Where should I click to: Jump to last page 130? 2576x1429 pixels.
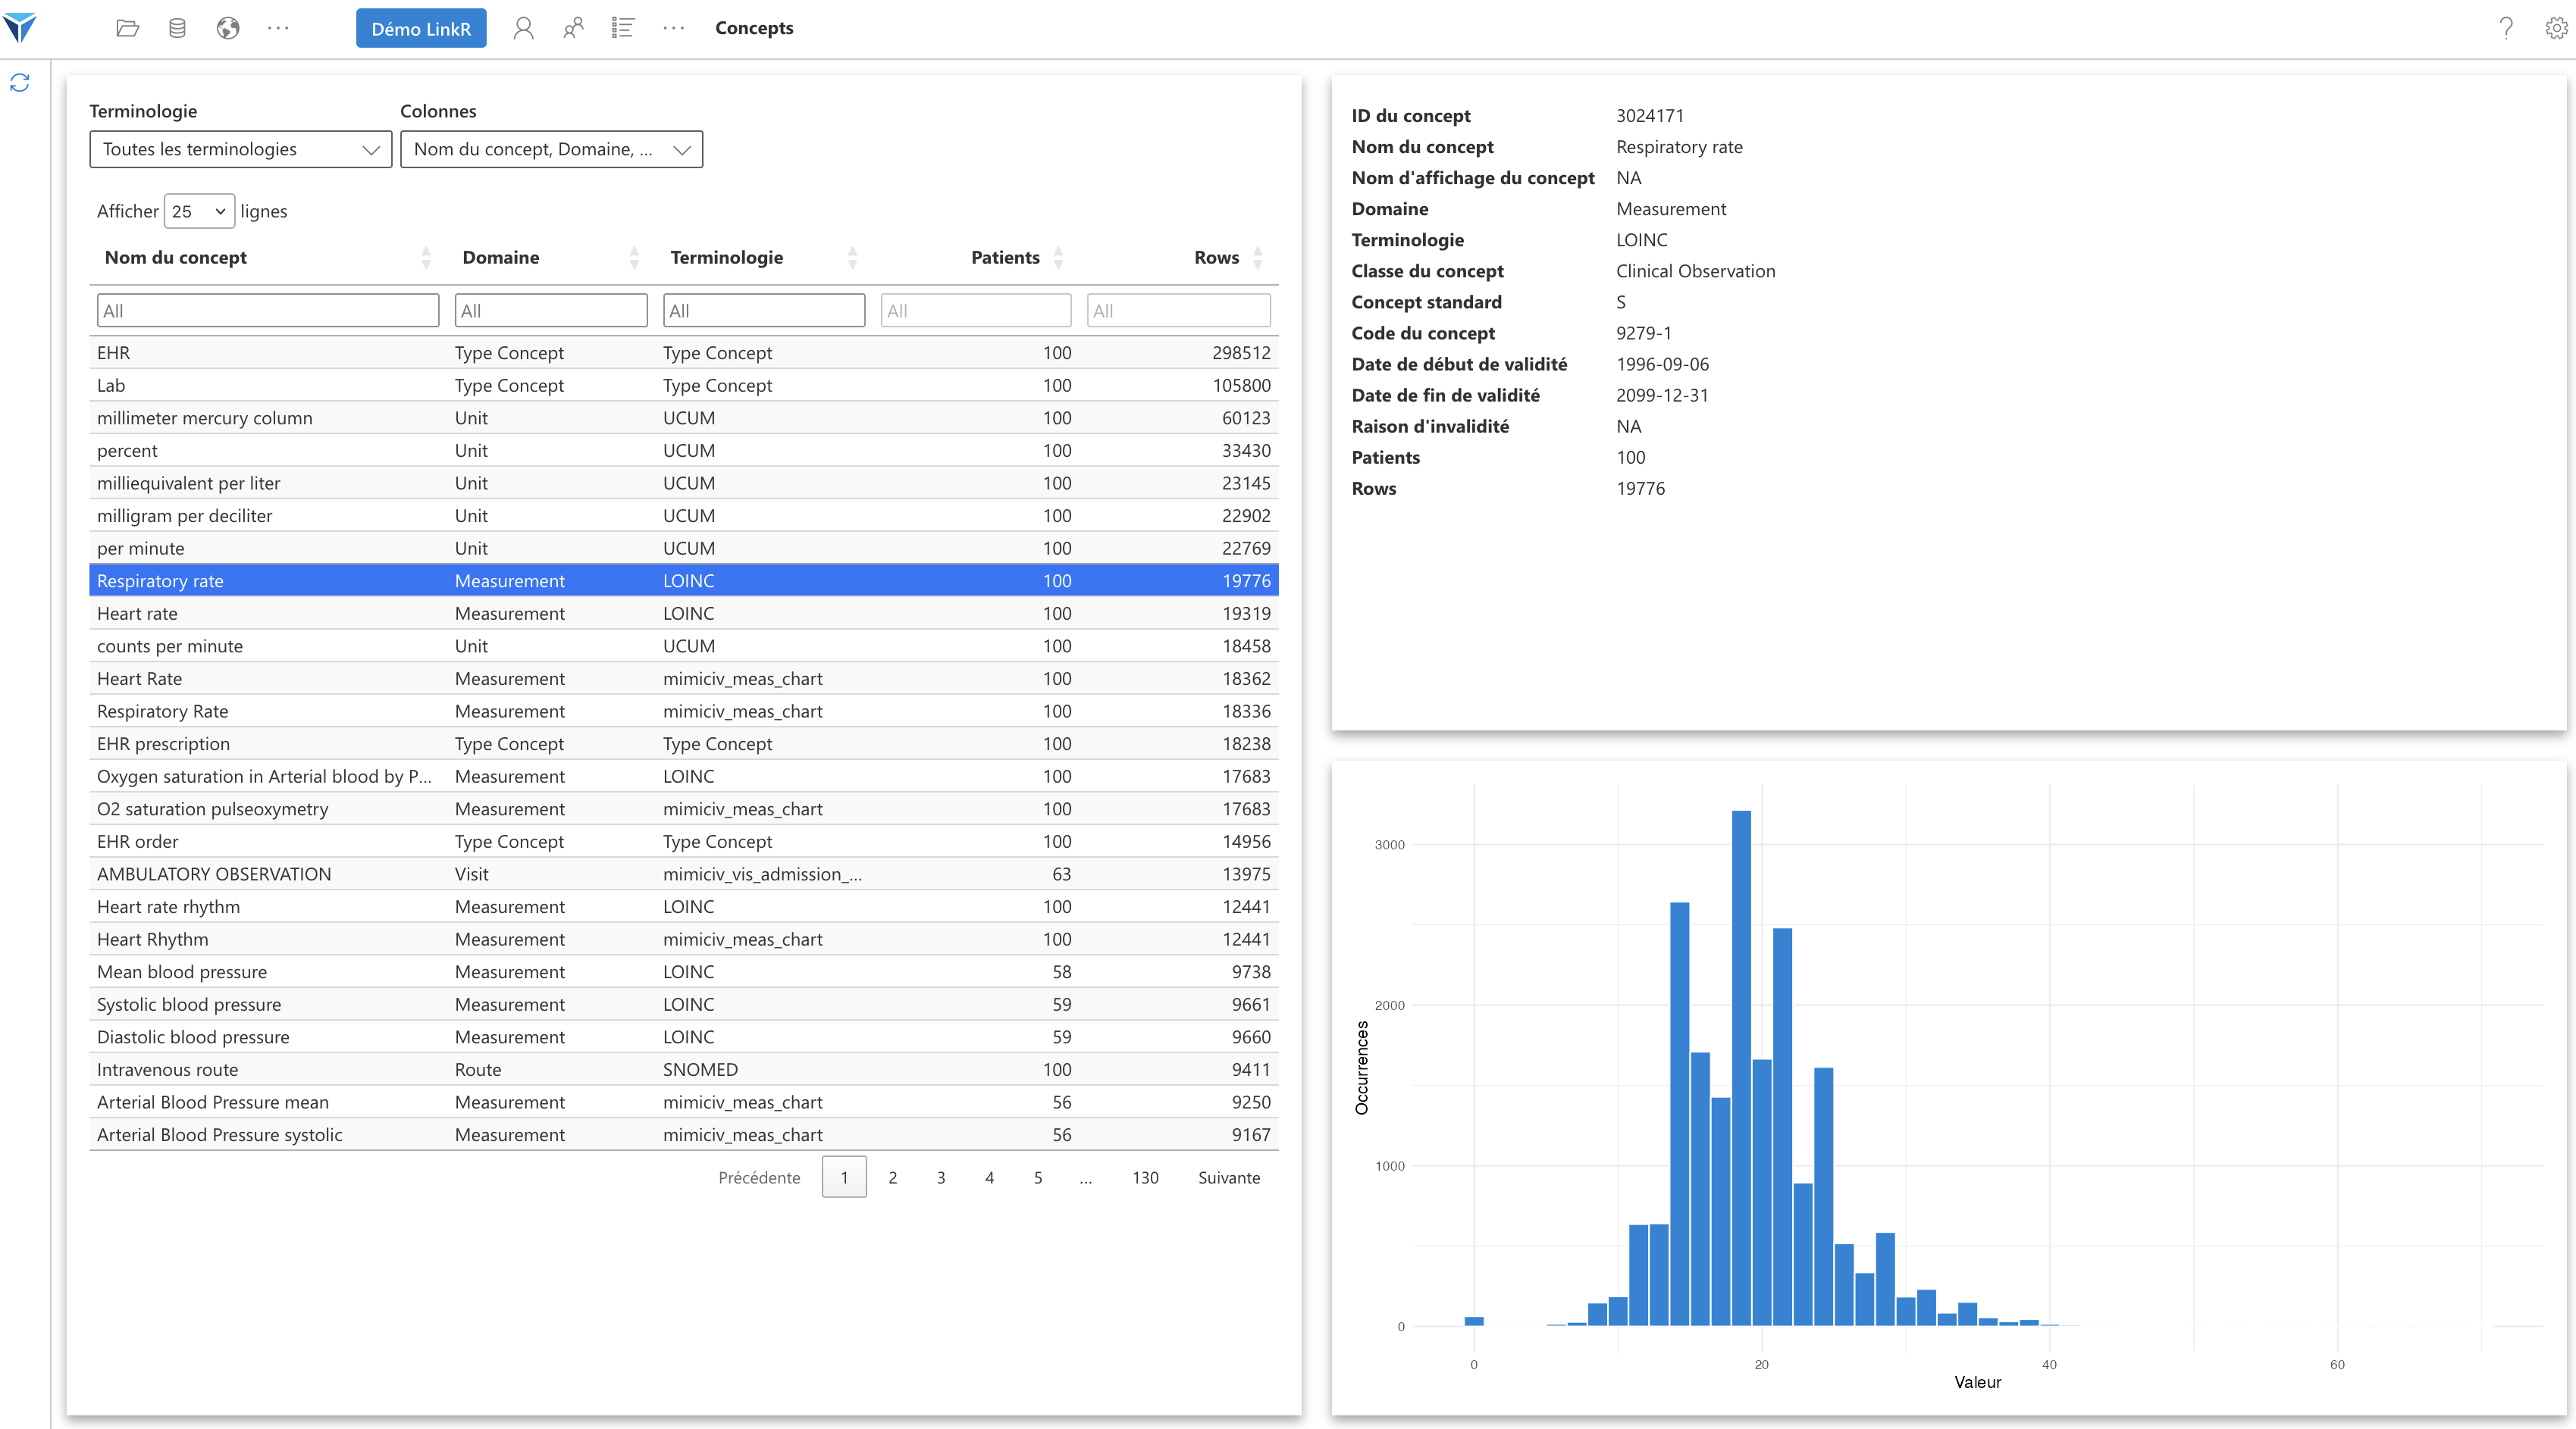pyautogui.click(x=1145, y=1177)
